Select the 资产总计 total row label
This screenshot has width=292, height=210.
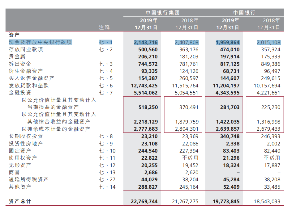(x=20, y=201)
